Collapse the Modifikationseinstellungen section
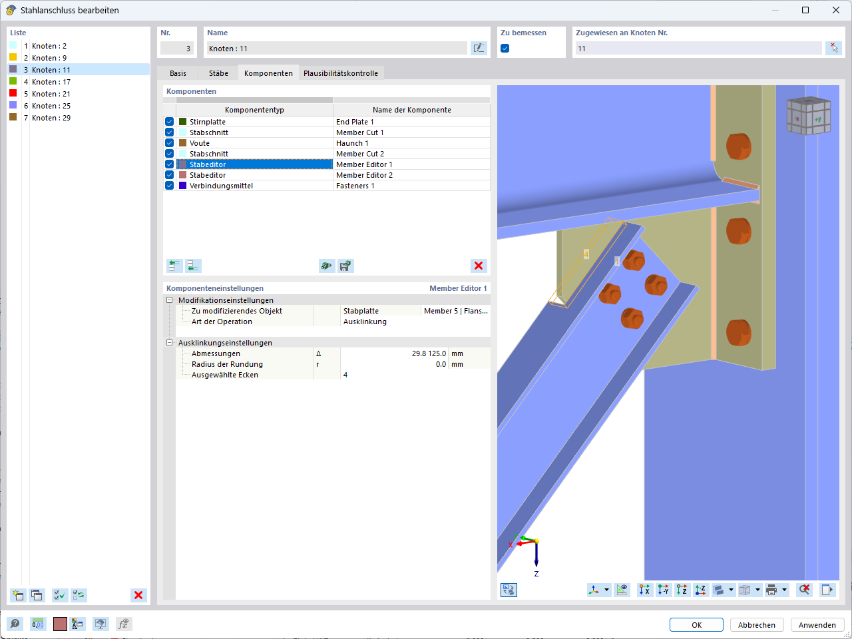The height and width of the screenshot is (639, 852). click(x=170, y=300)
